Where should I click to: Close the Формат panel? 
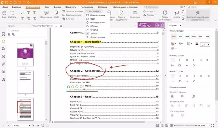coord(180,26)
